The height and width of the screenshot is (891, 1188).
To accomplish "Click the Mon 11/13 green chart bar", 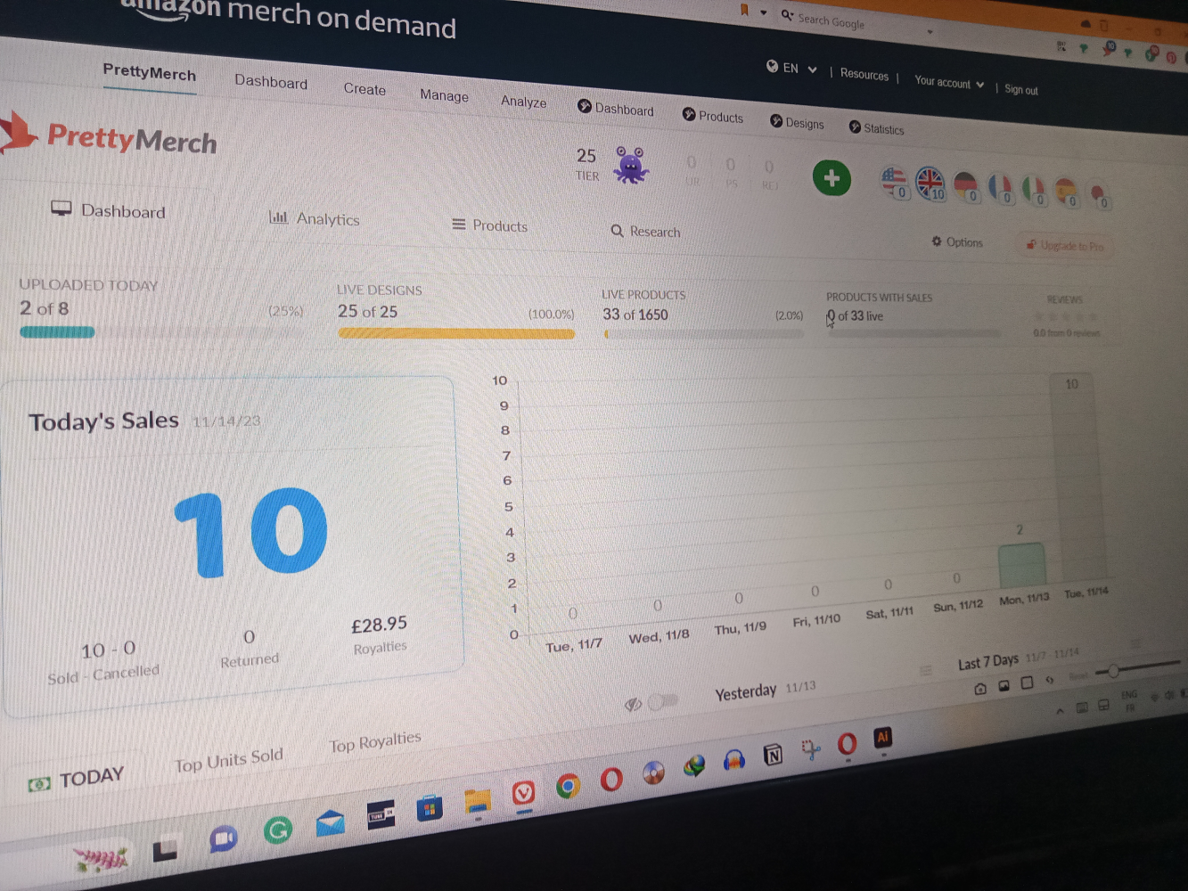I will click(x=1022, y=565).
